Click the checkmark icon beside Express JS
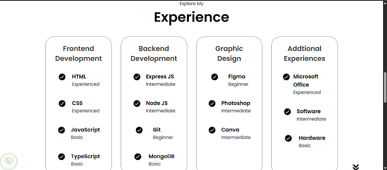This screenshot has height=170, width=387. click(x=137, y=77)
